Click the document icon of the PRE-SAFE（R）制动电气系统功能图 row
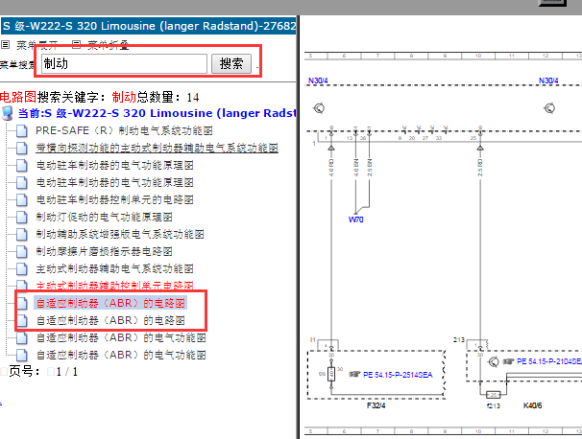This screenshot has height=439, width=582. pyautogui.click(x=22, y=130)
